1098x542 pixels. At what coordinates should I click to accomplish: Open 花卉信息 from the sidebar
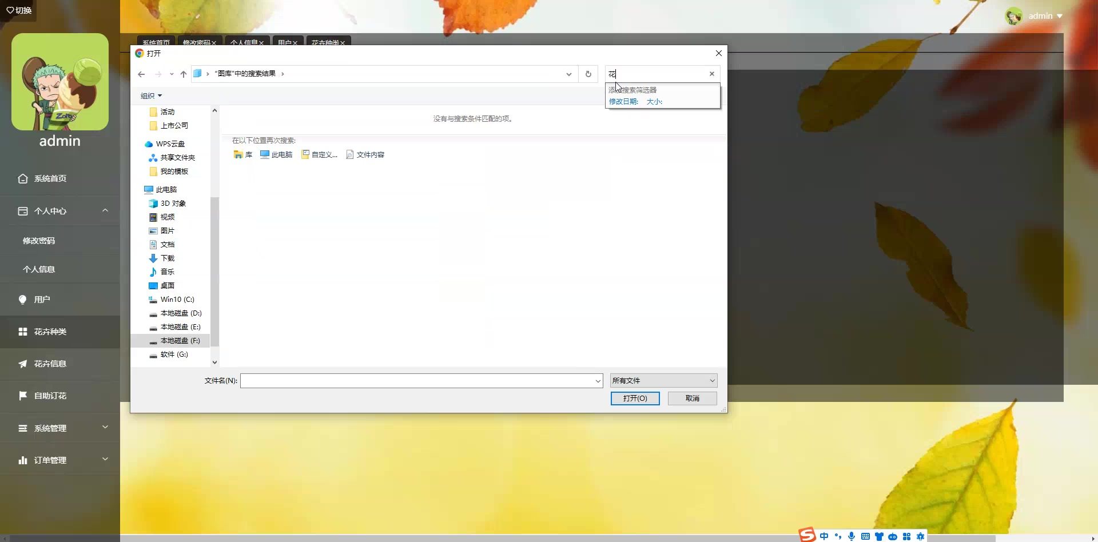point(60,364)
